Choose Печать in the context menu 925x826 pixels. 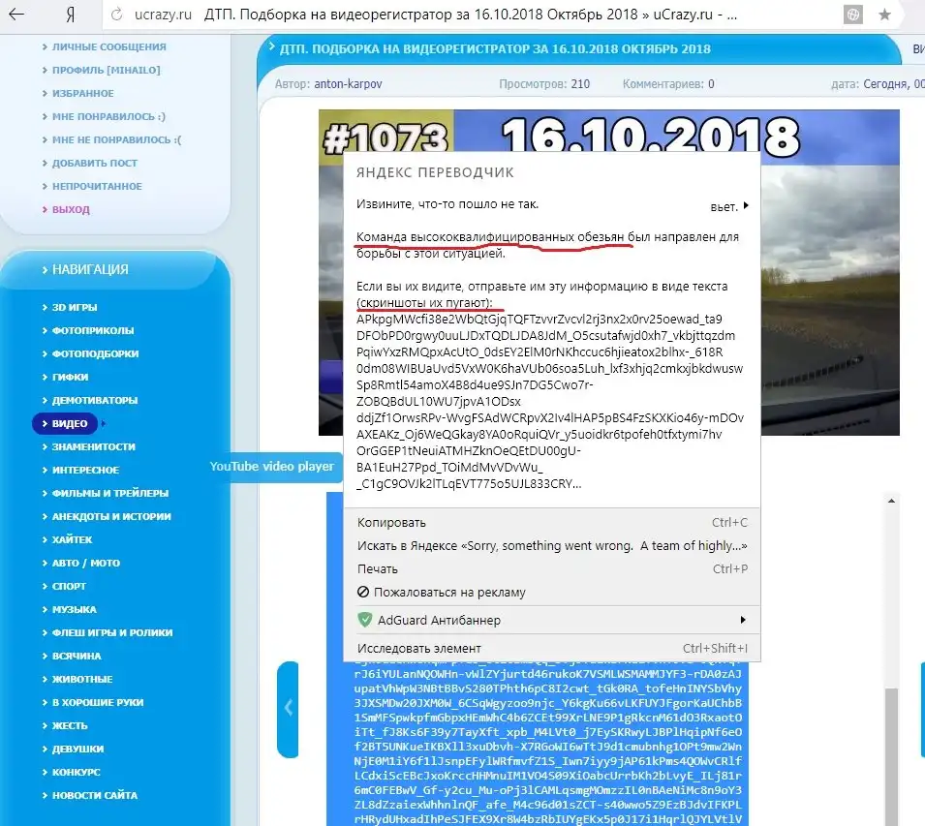[x=378, y=569]
